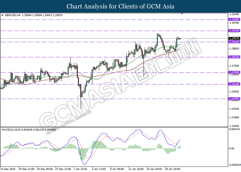Image resolution: width=241 pixels, height=172 pixels.
Task: Click the 1.31405 price scale value
Action: (234, 14)
